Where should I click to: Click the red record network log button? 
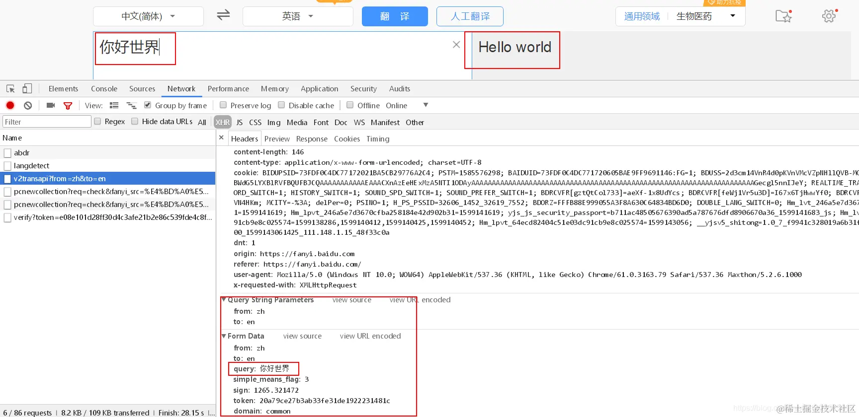(x=10, y=105)
